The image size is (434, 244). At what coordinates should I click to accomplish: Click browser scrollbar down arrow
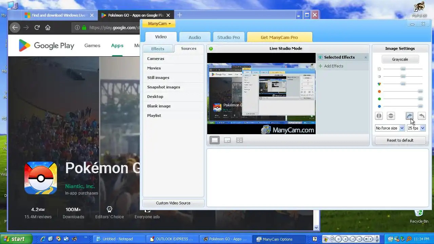(316, 228)
